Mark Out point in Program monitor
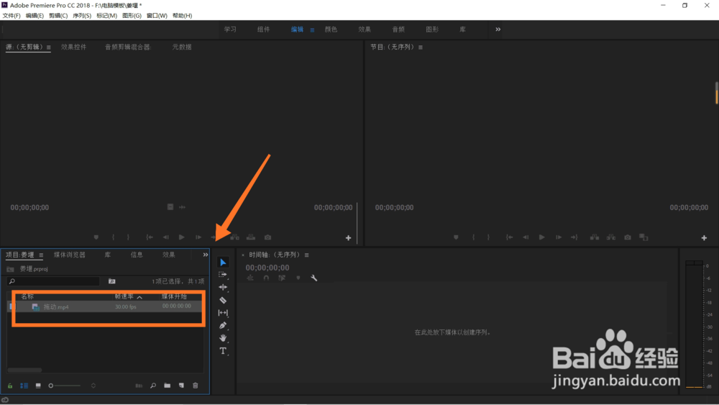Image resolution: width=719 pixels, height=405 pixels. (x=488, y=237)
